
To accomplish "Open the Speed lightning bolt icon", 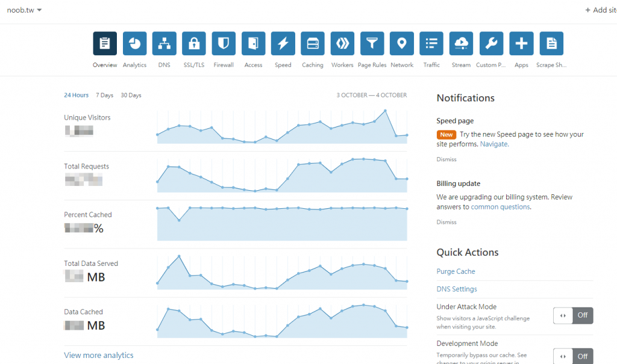I will coord(283,43).
